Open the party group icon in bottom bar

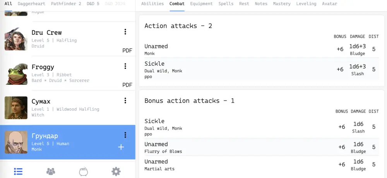coord(51,171)
